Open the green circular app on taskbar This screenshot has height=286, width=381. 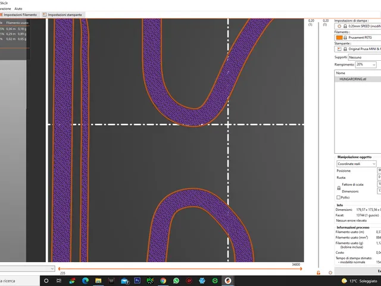coord(215,281)
